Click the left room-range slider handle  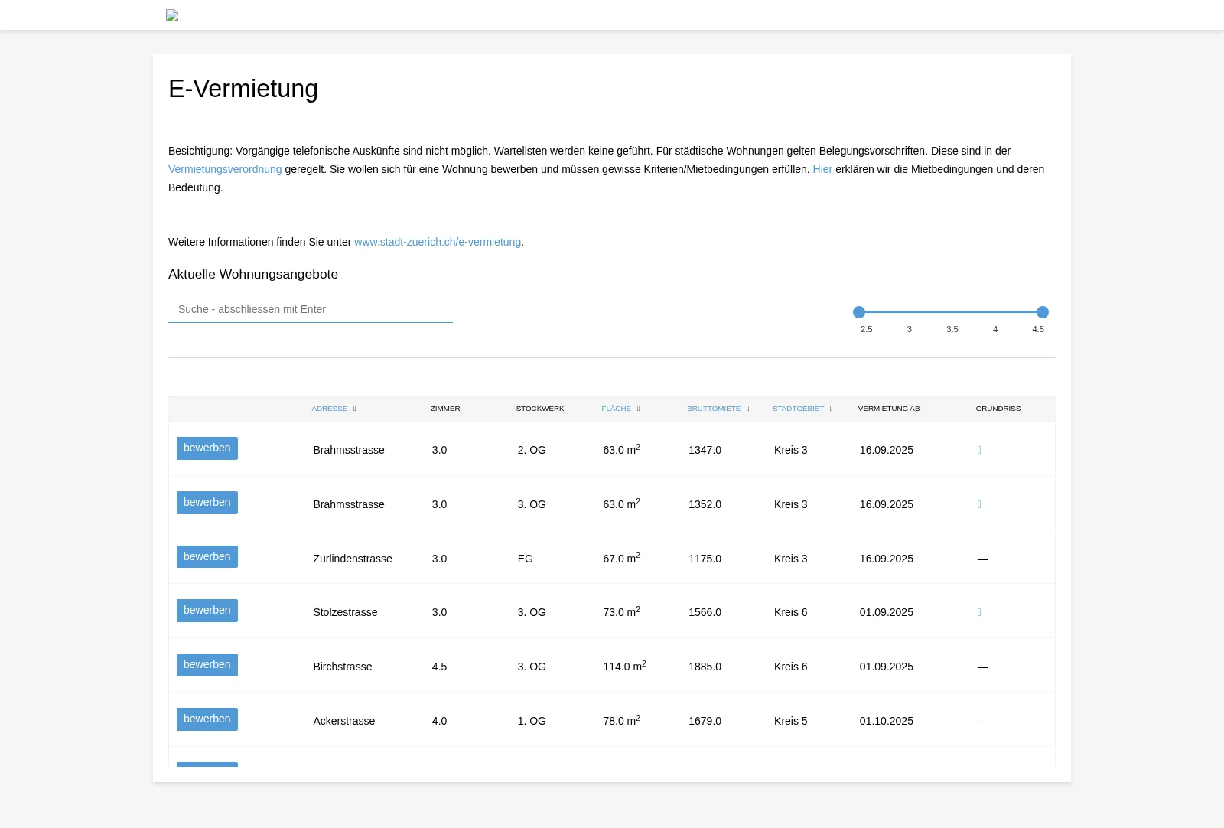859,312
